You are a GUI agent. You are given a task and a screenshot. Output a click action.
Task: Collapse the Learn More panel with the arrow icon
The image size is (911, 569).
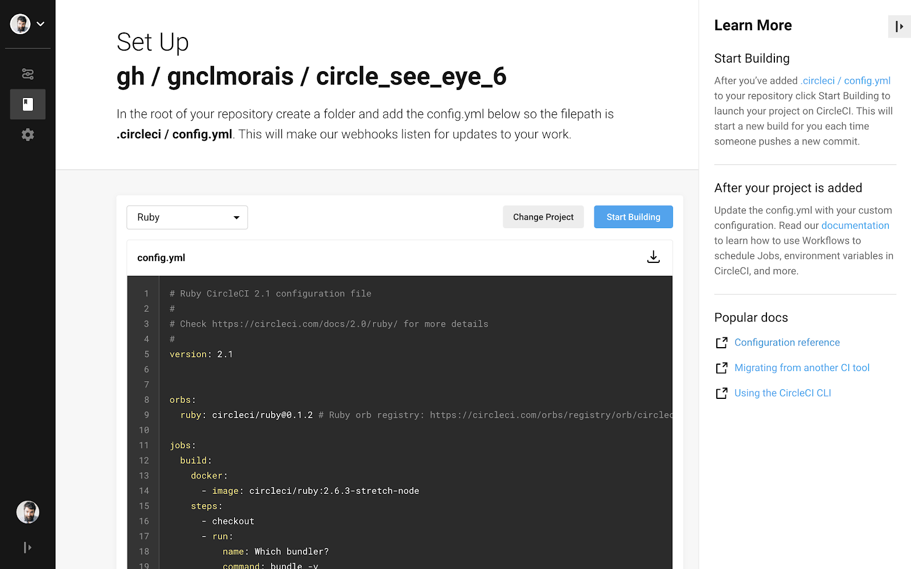click(898, 26)
